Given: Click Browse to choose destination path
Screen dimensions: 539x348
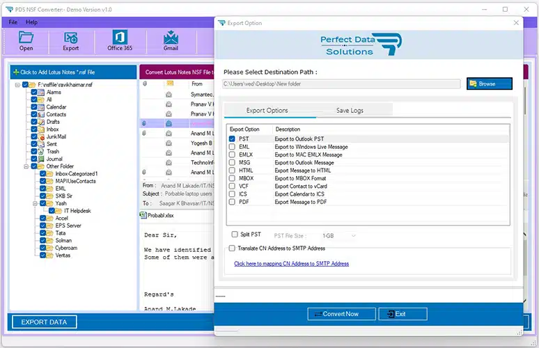Looking at the screenshot, I should [489, 84].
